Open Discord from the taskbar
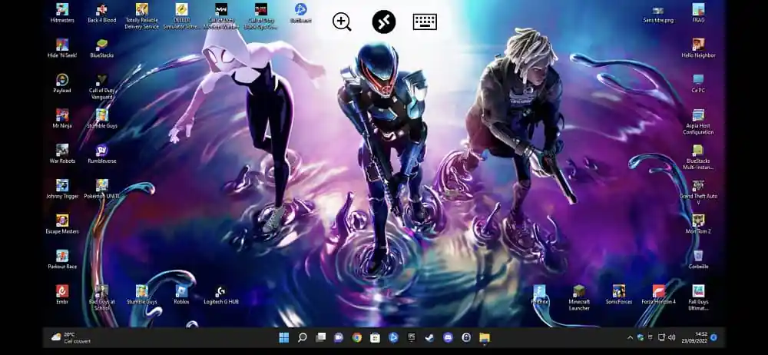 pyautogui.click(x=448, y=337)
